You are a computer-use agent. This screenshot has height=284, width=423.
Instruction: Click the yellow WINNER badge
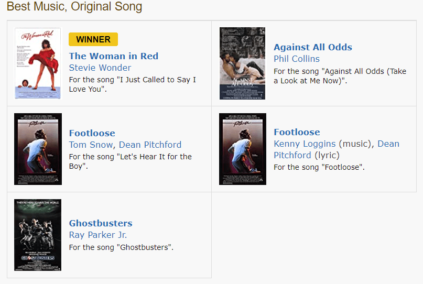(x=93, y=39)
